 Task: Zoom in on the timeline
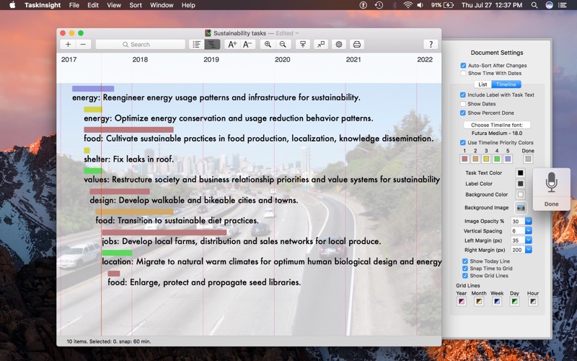(268, 44)
